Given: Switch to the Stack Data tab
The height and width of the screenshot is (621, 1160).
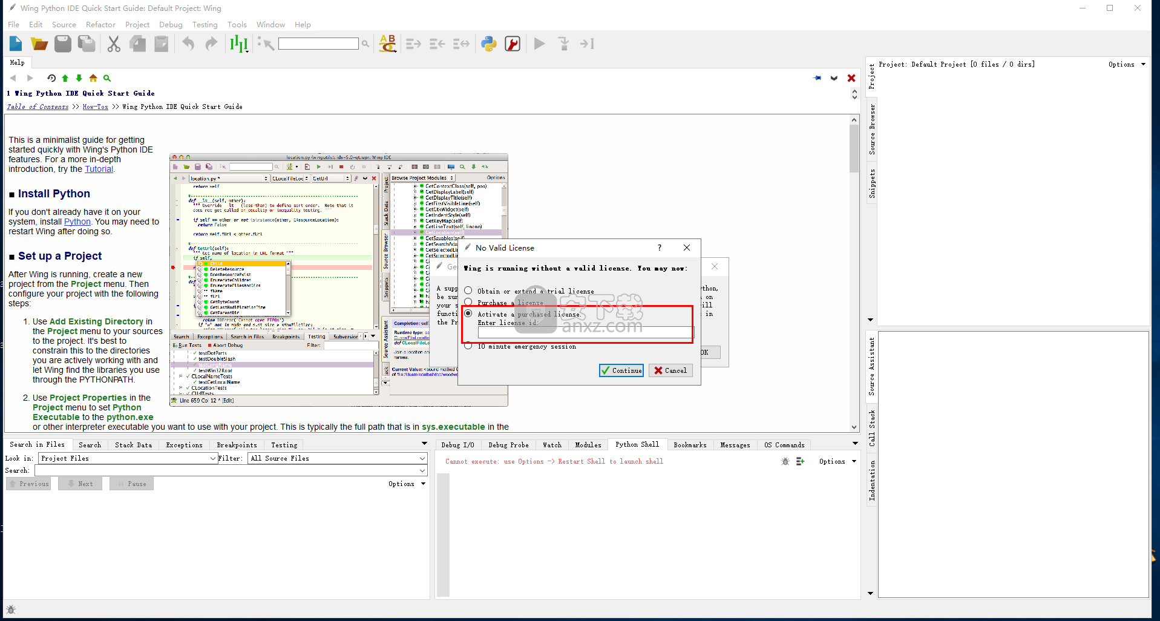Looking at the screenshot, I should (134, 445).
